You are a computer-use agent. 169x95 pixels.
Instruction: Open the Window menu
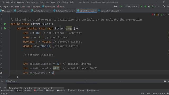[65, 2]
